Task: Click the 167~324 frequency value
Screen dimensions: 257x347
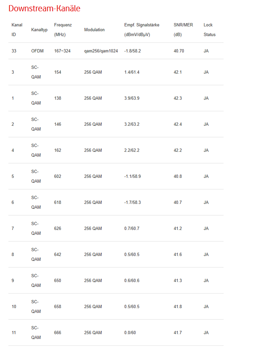Action: pos(62,51)
